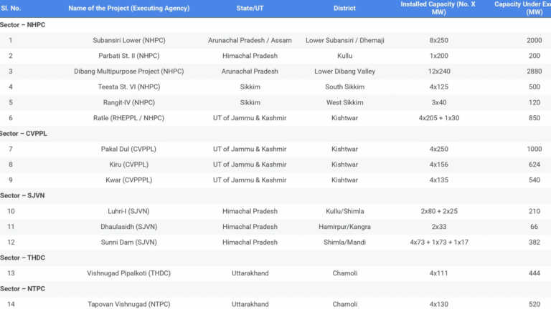Image resolution: width=551 pixels, height=309 pixels.
Task: Click the '2x33' installed capacity cell
Action: tap(439, 226)
